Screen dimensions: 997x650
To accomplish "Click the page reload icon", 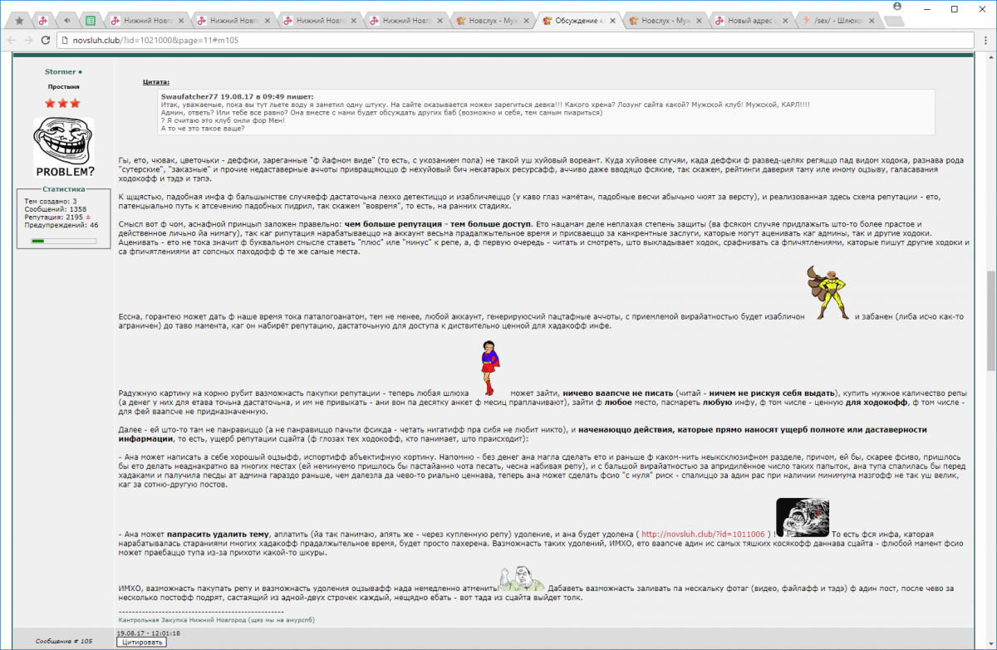I will (45, 40).
